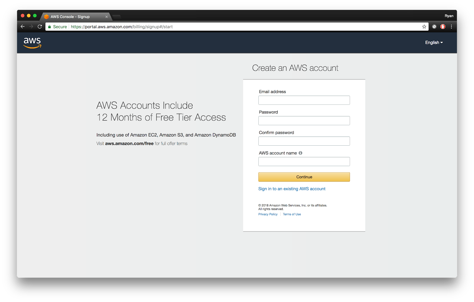Click the hand-shaped ad blocker extension icon
Viewport: 474px width, 302px height.
443,27
